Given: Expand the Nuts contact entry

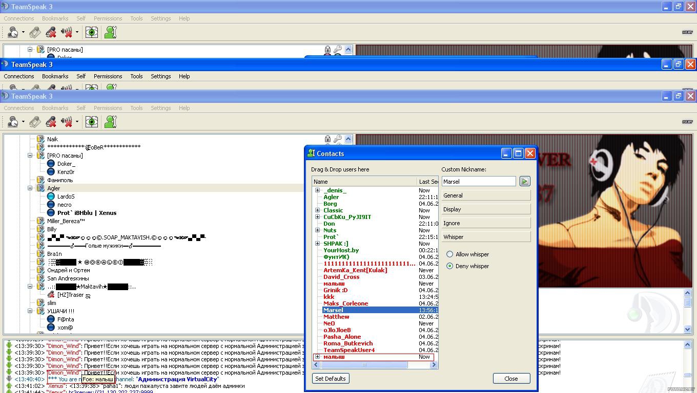Looking at the screenshot, I should click(x=317, y=230).
